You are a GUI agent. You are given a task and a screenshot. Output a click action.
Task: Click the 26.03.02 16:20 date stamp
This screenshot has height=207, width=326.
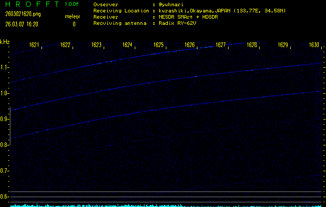(20, 24)
